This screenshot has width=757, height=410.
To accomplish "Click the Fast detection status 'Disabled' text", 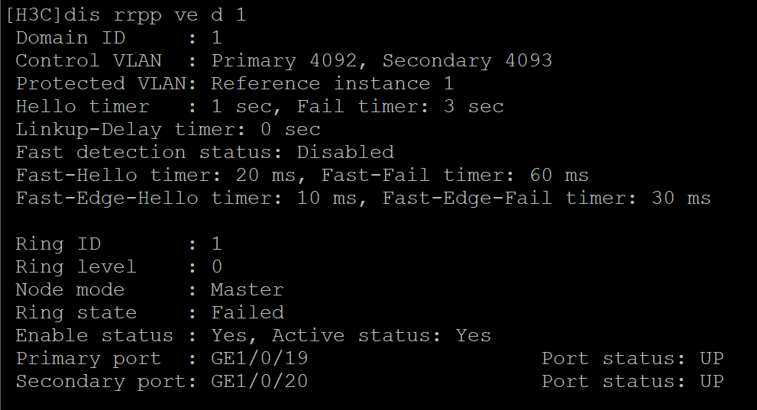I will pyautogui.click(x=345, y=152).
